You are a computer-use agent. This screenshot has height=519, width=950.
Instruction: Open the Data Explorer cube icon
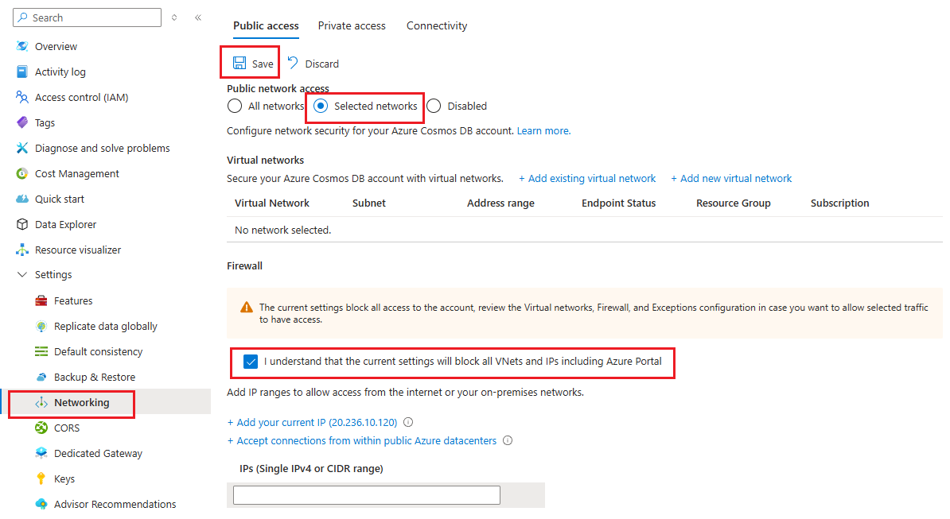22,225
